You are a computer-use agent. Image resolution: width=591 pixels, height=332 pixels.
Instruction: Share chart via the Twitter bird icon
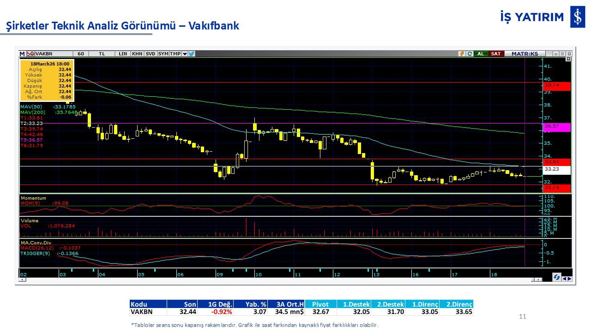(x=192, y=53)
